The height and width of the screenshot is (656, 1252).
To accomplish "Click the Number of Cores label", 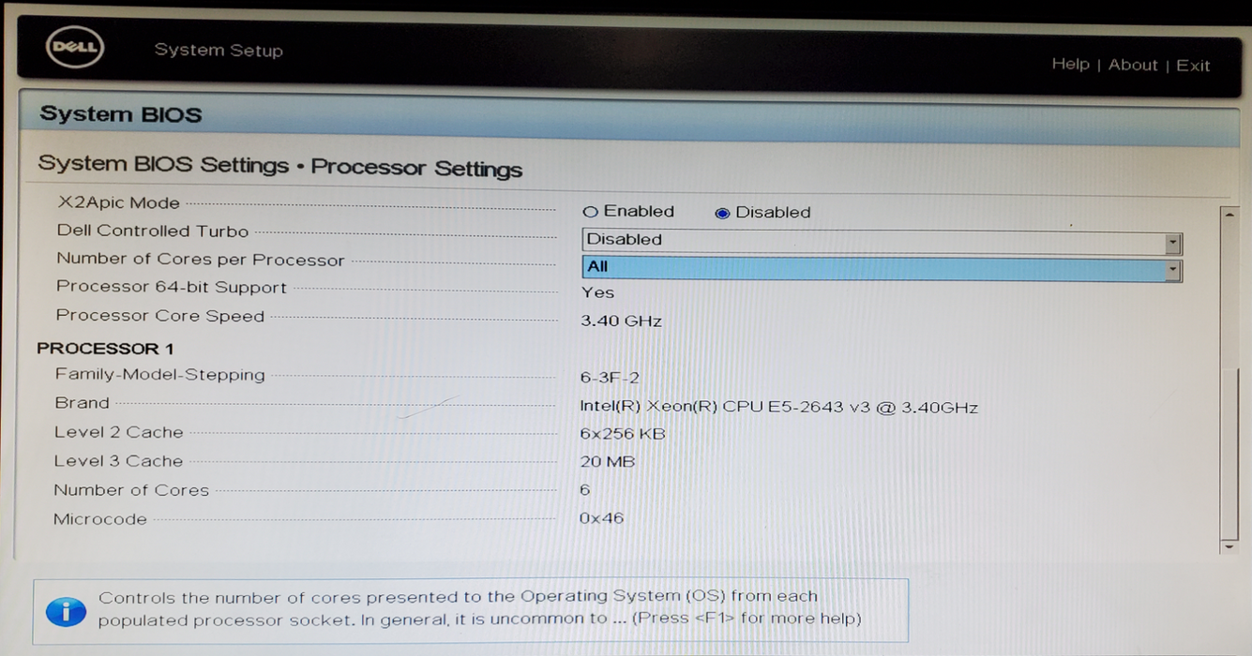I will (x=130, y=490).
